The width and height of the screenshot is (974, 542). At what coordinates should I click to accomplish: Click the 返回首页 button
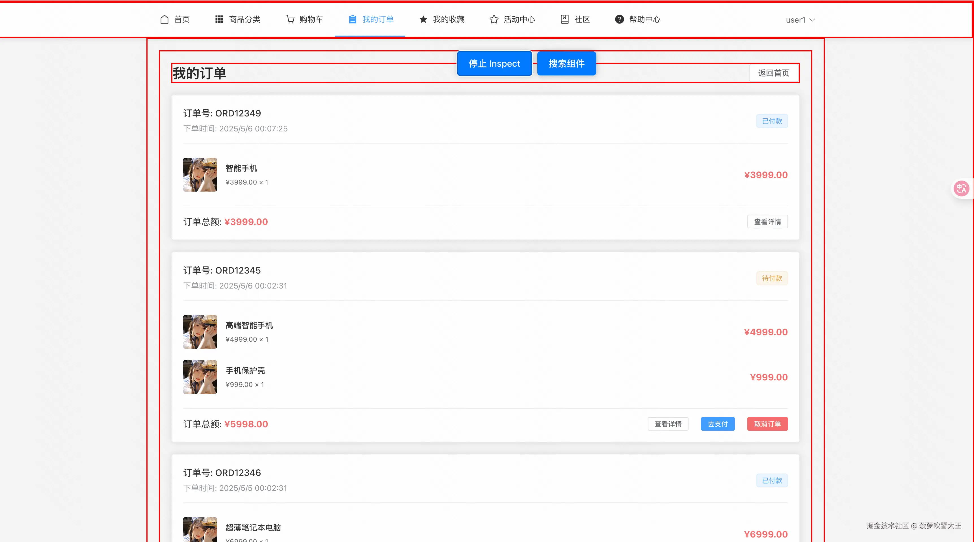point(773,73)
